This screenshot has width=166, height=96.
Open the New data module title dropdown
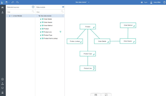tap(89, 2)
